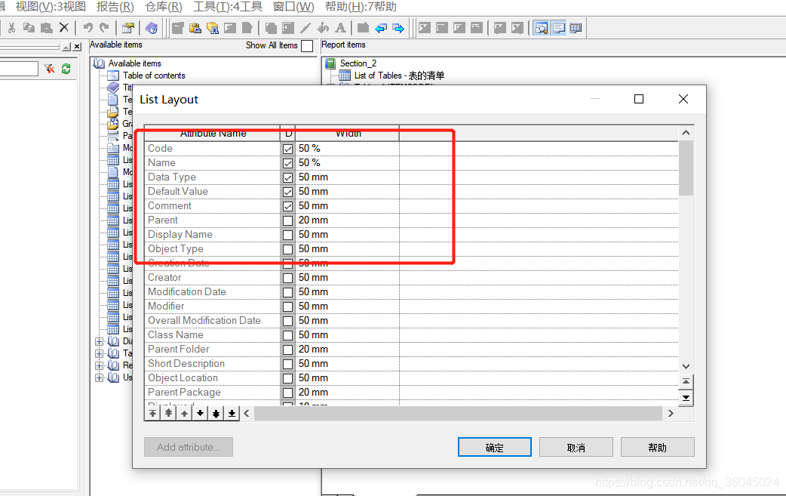Viewport: 786px width, 496px height.
Task: Confirm the dialog with 确定 button
Action: click(495, 448)
